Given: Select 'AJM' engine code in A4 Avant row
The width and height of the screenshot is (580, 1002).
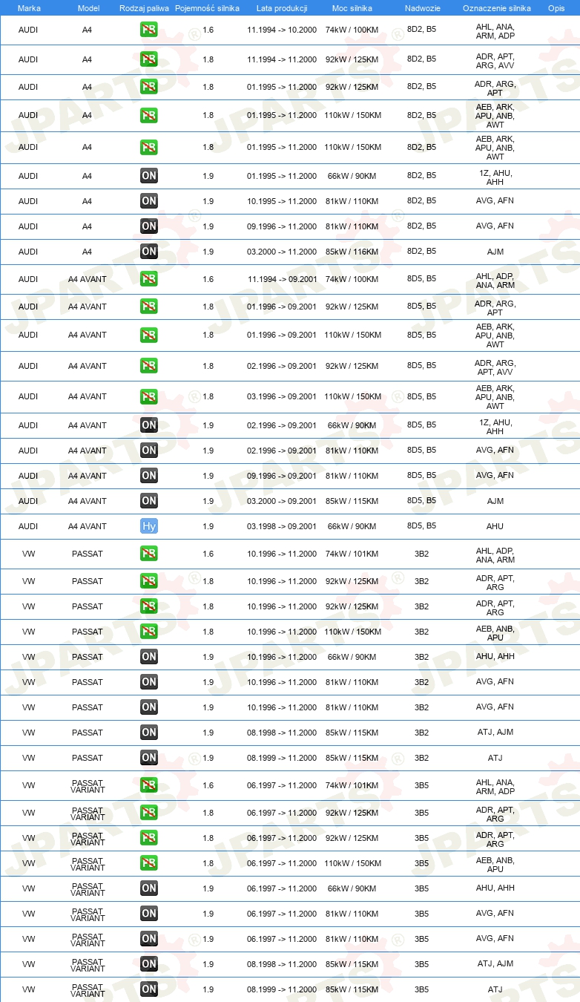Looking at the screenshot, I should click(x=495, y=501).
